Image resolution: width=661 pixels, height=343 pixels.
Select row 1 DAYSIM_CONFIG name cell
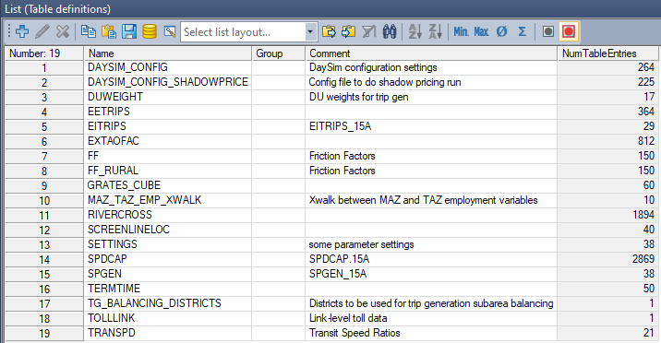[168, 67]
